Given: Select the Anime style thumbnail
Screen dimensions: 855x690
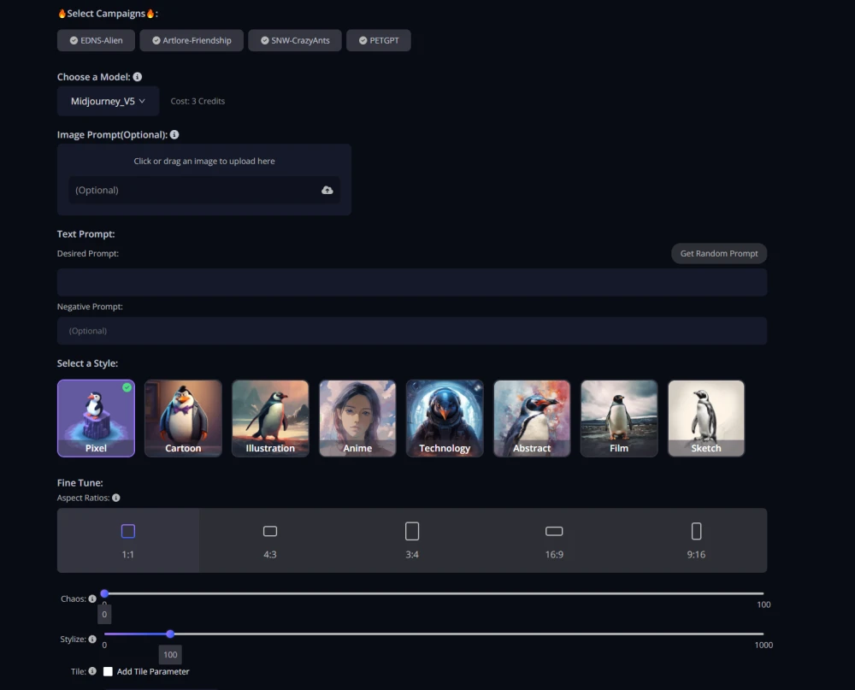Looking at the screenshot, I should tap(357, 418).
